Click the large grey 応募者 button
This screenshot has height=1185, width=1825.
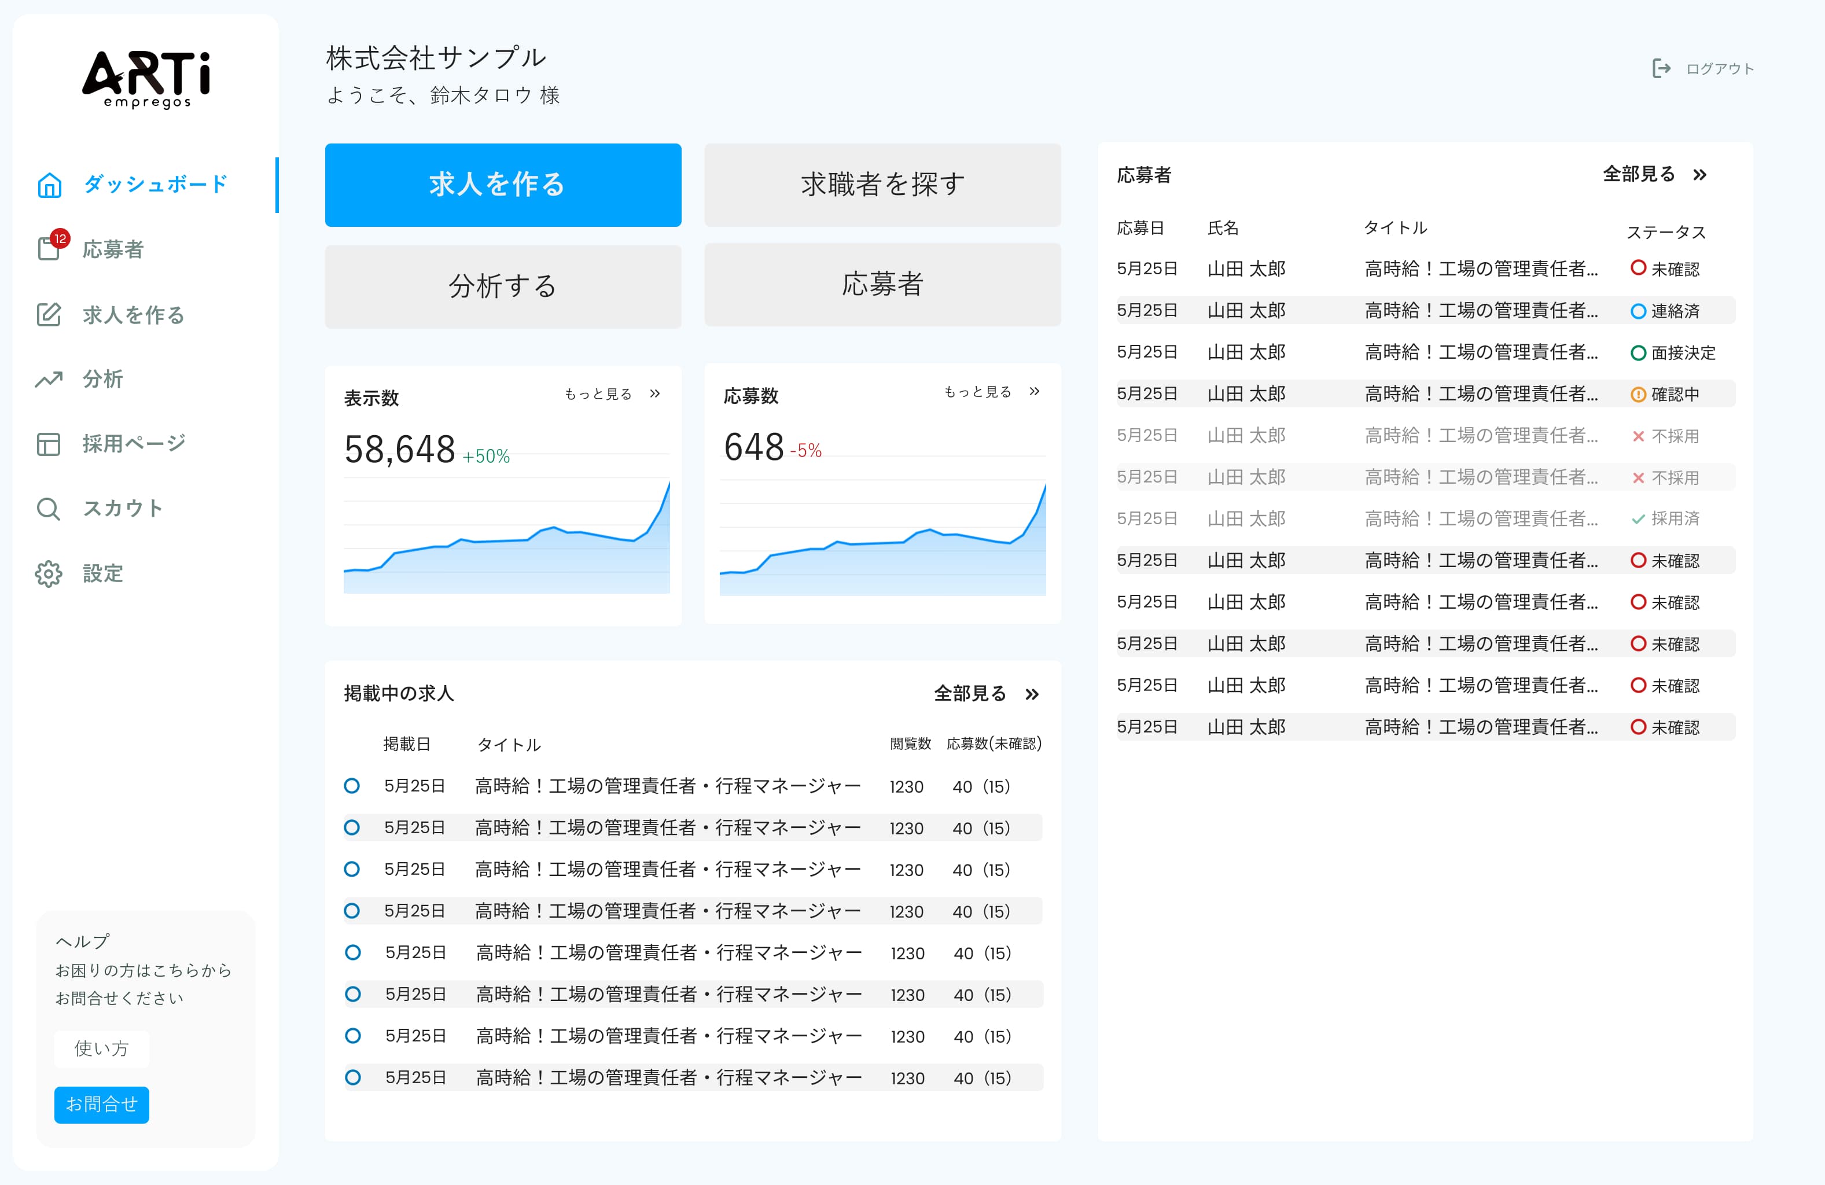pyautogui.click(x=882, y=285)
